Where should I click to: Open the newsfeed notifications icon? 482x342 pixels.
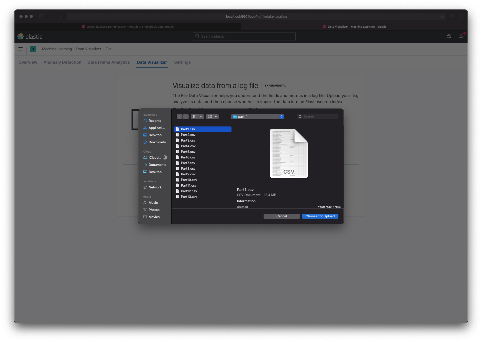tap(461, 36)
